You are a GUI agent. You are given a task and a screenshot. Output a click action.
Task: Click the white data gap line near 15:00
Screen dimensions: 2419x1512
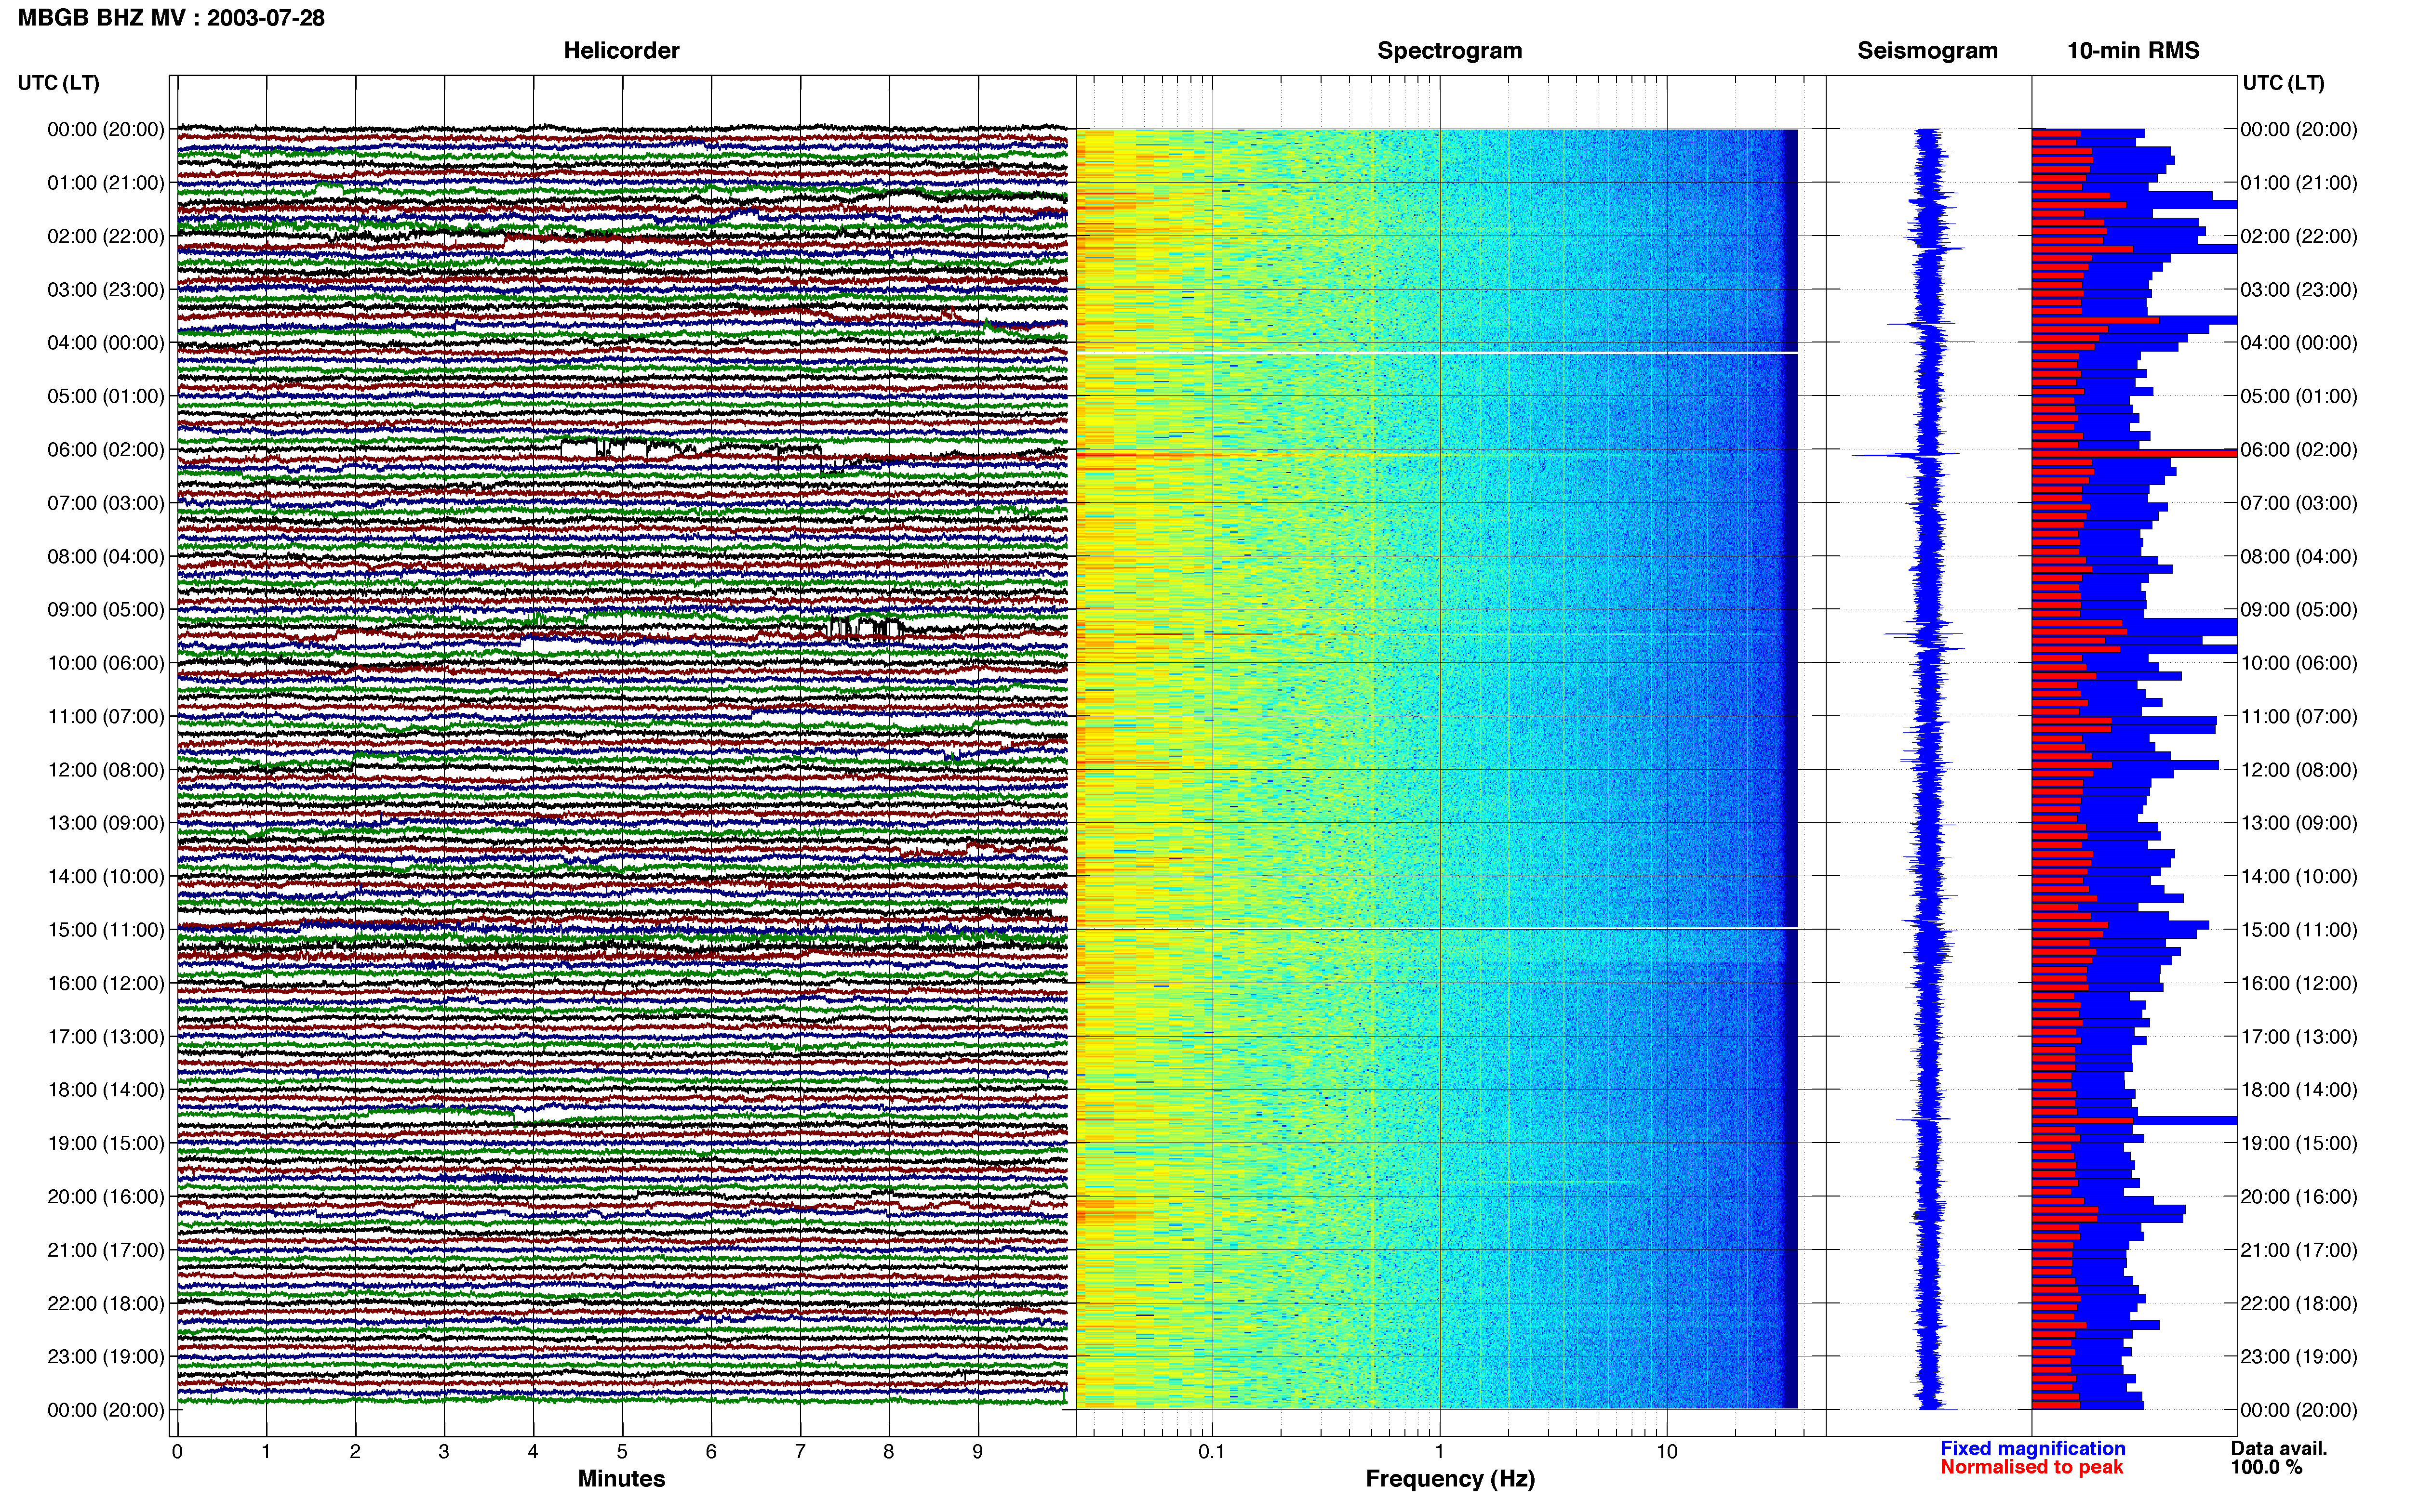tap(1437, 928)
